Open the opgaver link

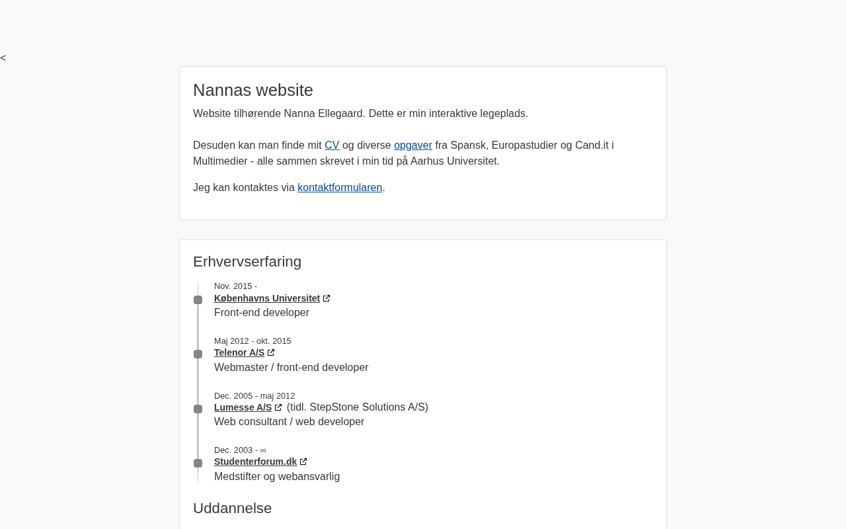pyautogui.click(x=413, y=145)
